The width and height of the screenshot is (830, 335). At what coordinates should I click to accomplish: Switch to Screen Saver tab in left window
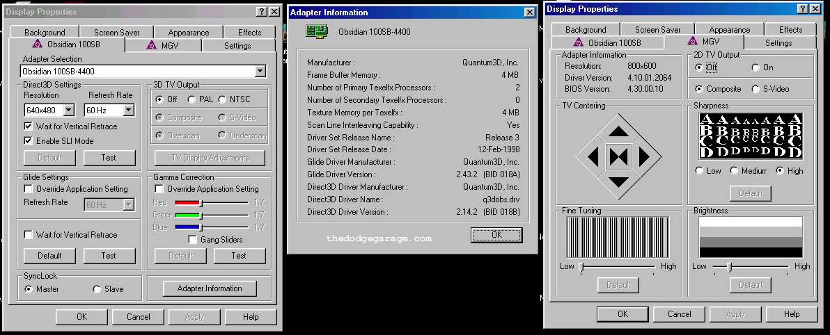[x=116, y=32]
